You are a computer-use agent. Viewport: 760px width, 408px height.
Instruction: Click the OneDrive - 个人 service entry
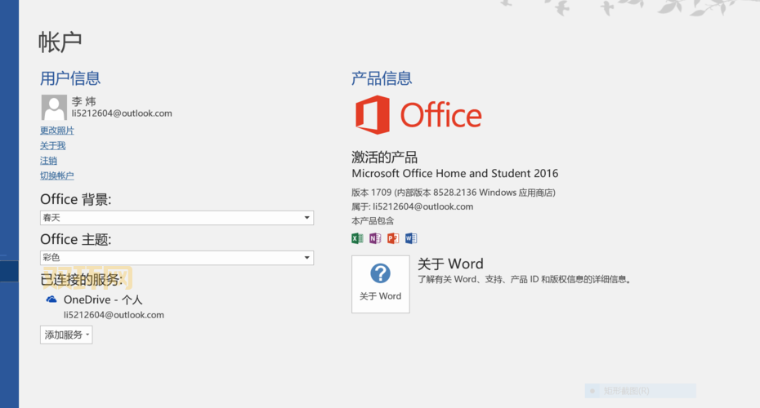click(103, 300)
